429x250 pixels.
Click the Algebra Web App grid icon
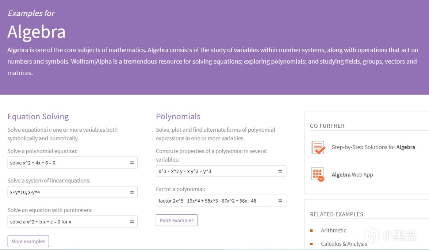tap(318, 175)
